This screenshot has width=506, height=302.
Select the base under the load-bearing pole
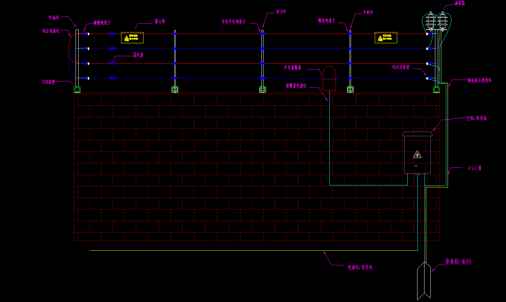pyautogui.click(x=262, y=90)
